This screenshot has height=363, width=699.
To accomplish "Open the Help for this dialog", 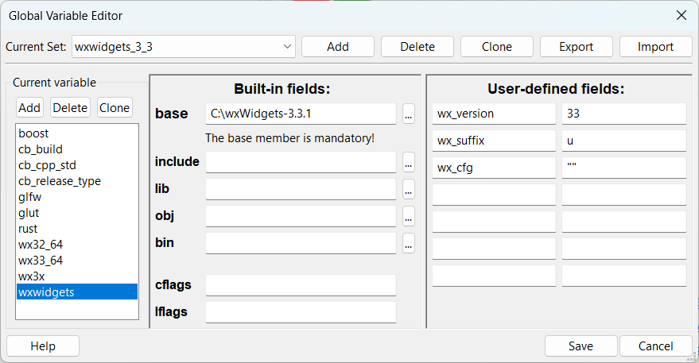I will [x=43, y=346].
